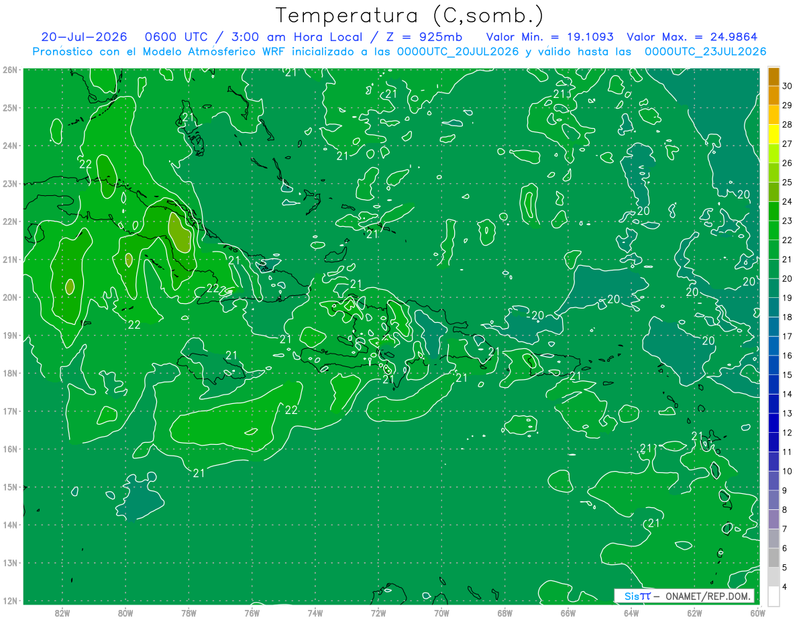Click the color legend label '29'
Image resolution: width=805 pixels, height=622 pixels.
click(x=788, y=105)
